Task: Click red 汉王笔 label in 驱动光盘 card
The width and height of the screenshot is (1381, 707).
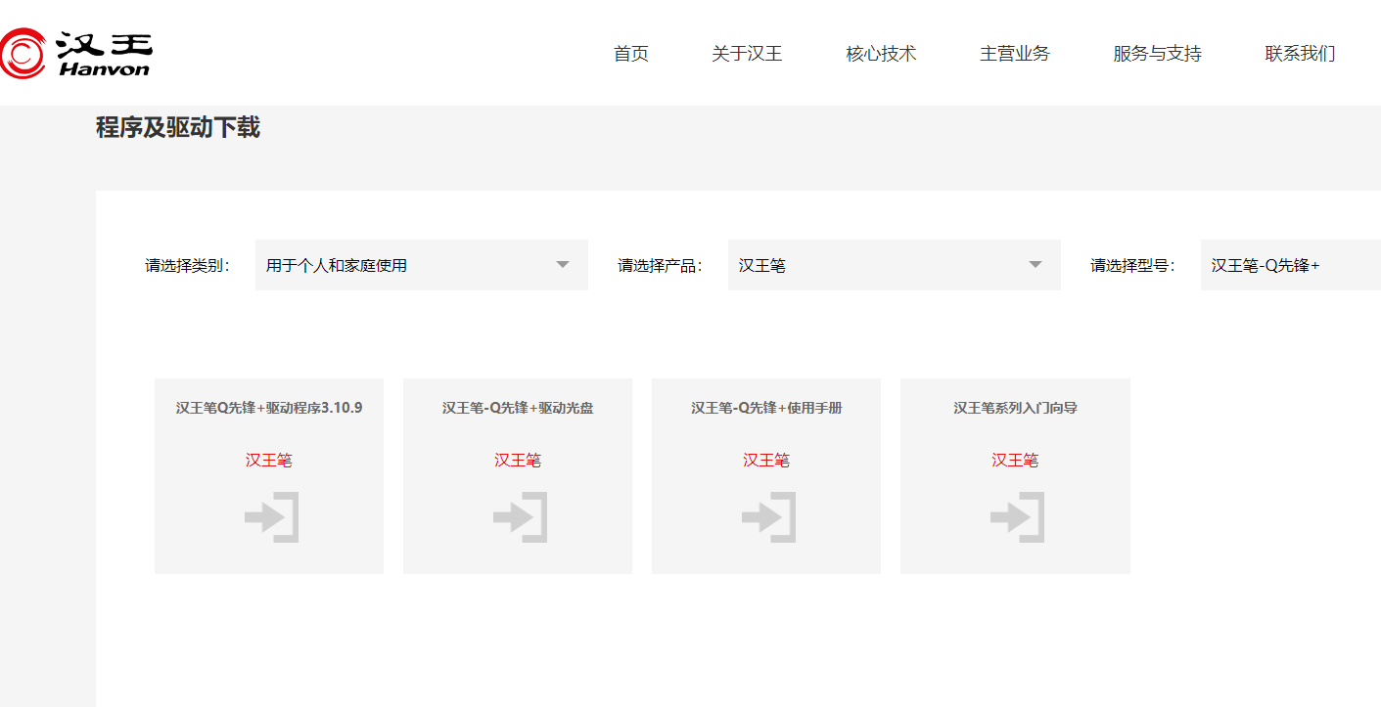Action: click(518, 461)
